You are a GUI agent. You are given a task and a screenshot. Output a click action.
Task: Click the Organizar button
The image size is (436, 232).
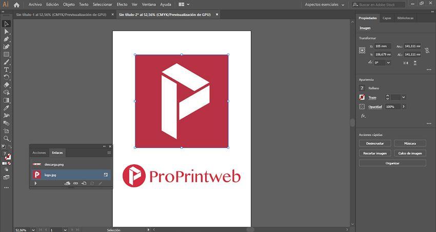pos(392,163)
